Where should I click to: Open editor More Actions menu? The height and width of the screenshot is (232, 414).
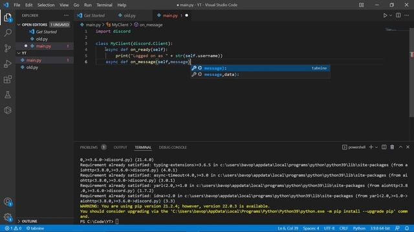407,15
